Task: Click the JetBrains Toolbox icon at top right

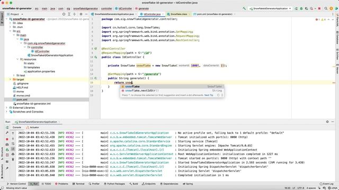Action: (x=336, y=8)
